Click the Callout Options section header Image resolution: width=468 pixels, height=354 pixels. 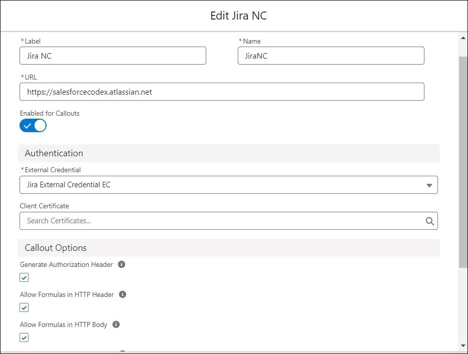(229, 248)
